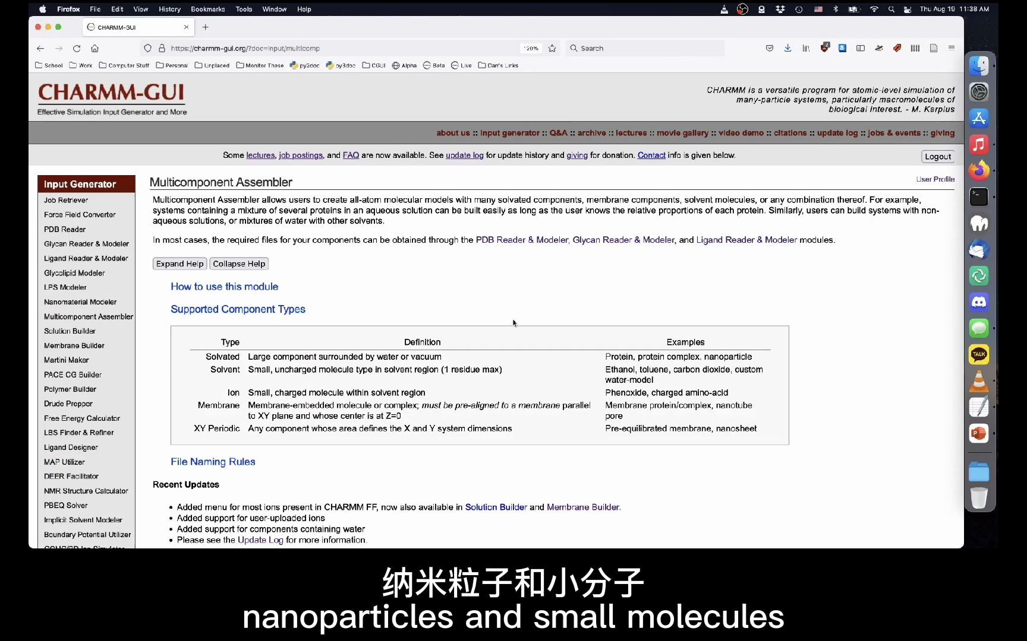Open the School bookmarks folder
The width and height of the screenshot is (1027, 641).
pos(49,65)
